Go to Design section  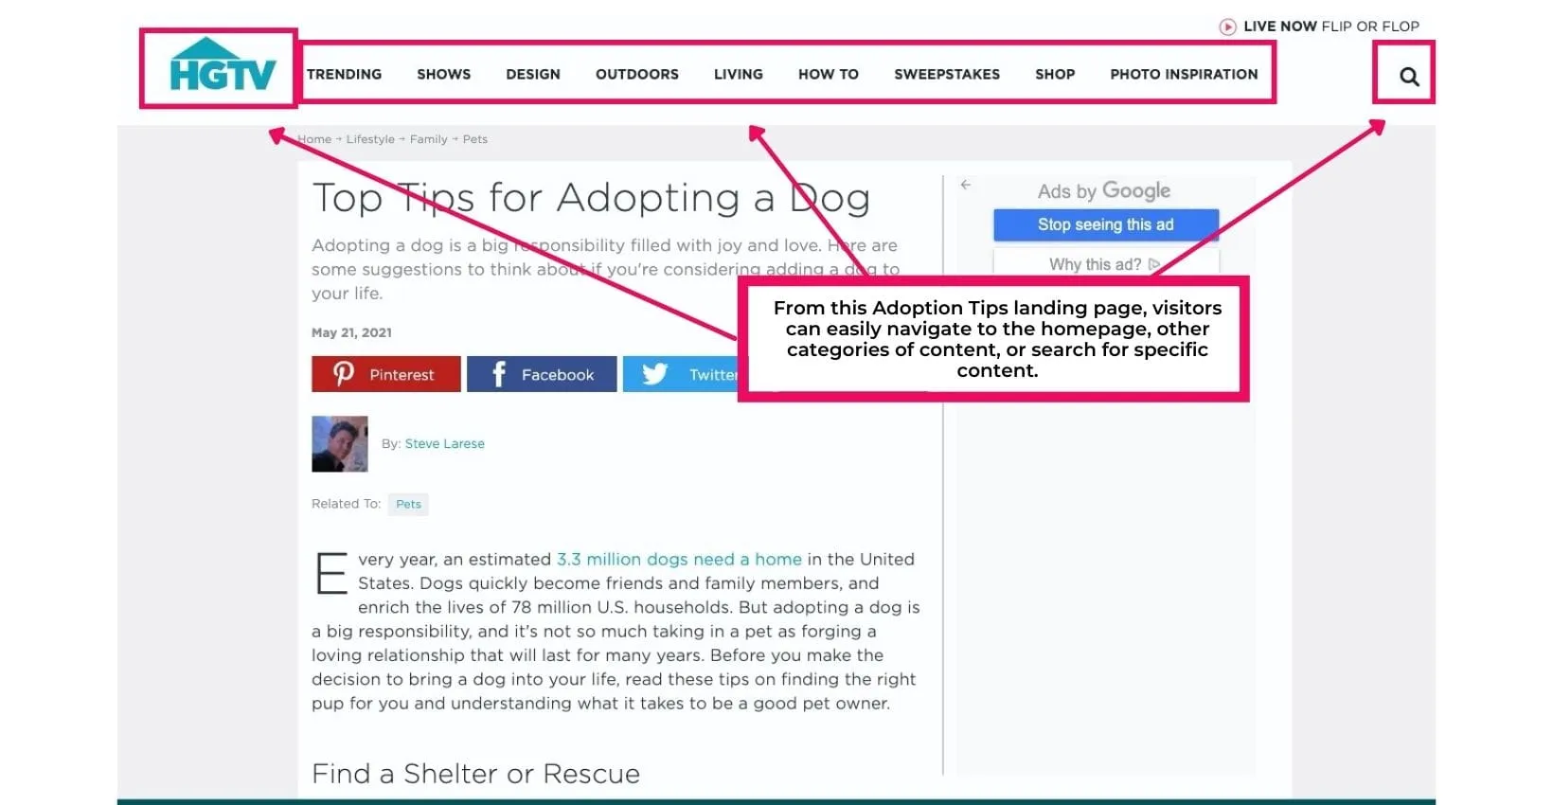pos(532,74)
